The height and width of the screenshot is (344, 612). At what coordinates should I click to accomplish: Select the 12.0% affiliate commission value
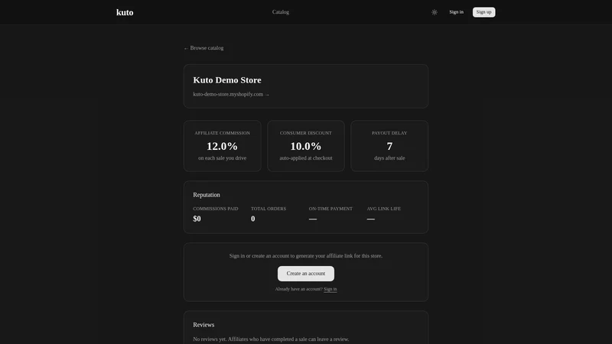(222, 146)
